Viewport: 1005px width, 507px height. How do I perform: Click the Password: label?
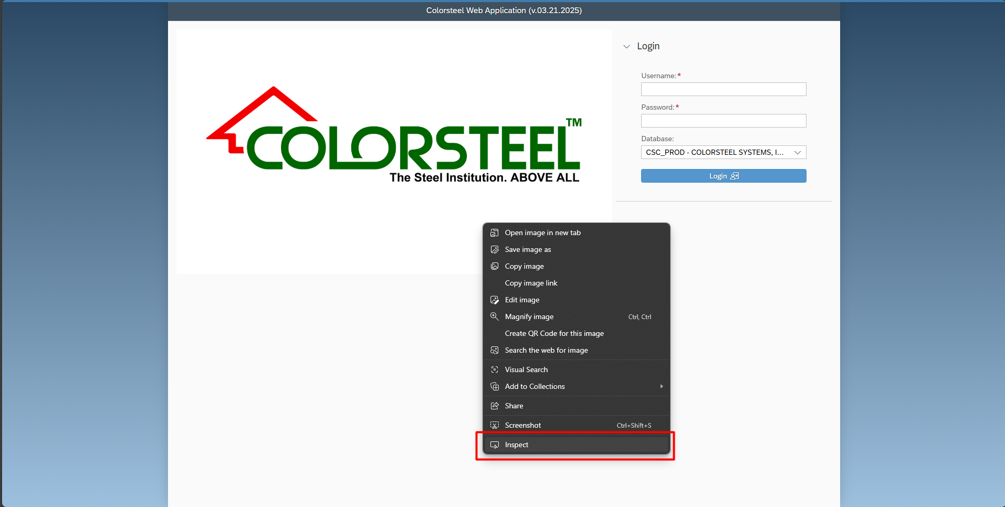point(657,107)
